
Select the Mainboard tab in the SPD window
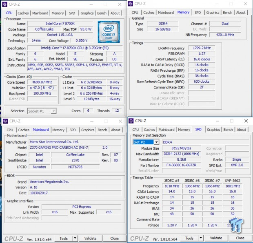tap(166, 130)
